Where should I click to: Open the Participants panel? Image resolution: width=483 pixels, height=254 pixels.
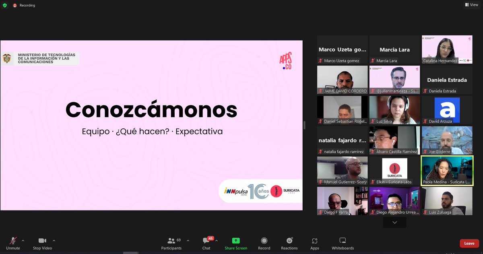(171, 244)
